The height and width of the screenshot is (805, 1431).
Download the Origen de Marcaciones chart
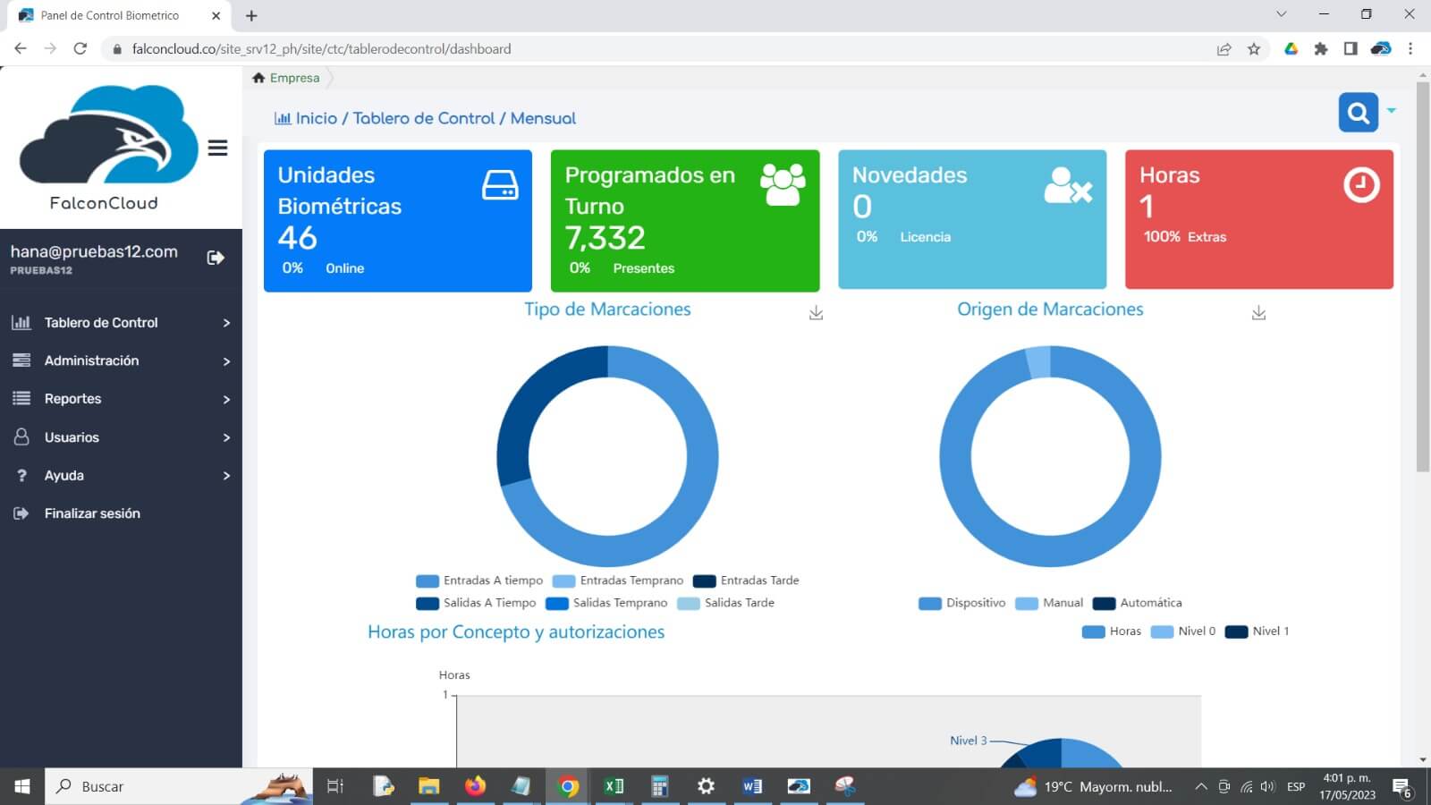point(1258,313)
